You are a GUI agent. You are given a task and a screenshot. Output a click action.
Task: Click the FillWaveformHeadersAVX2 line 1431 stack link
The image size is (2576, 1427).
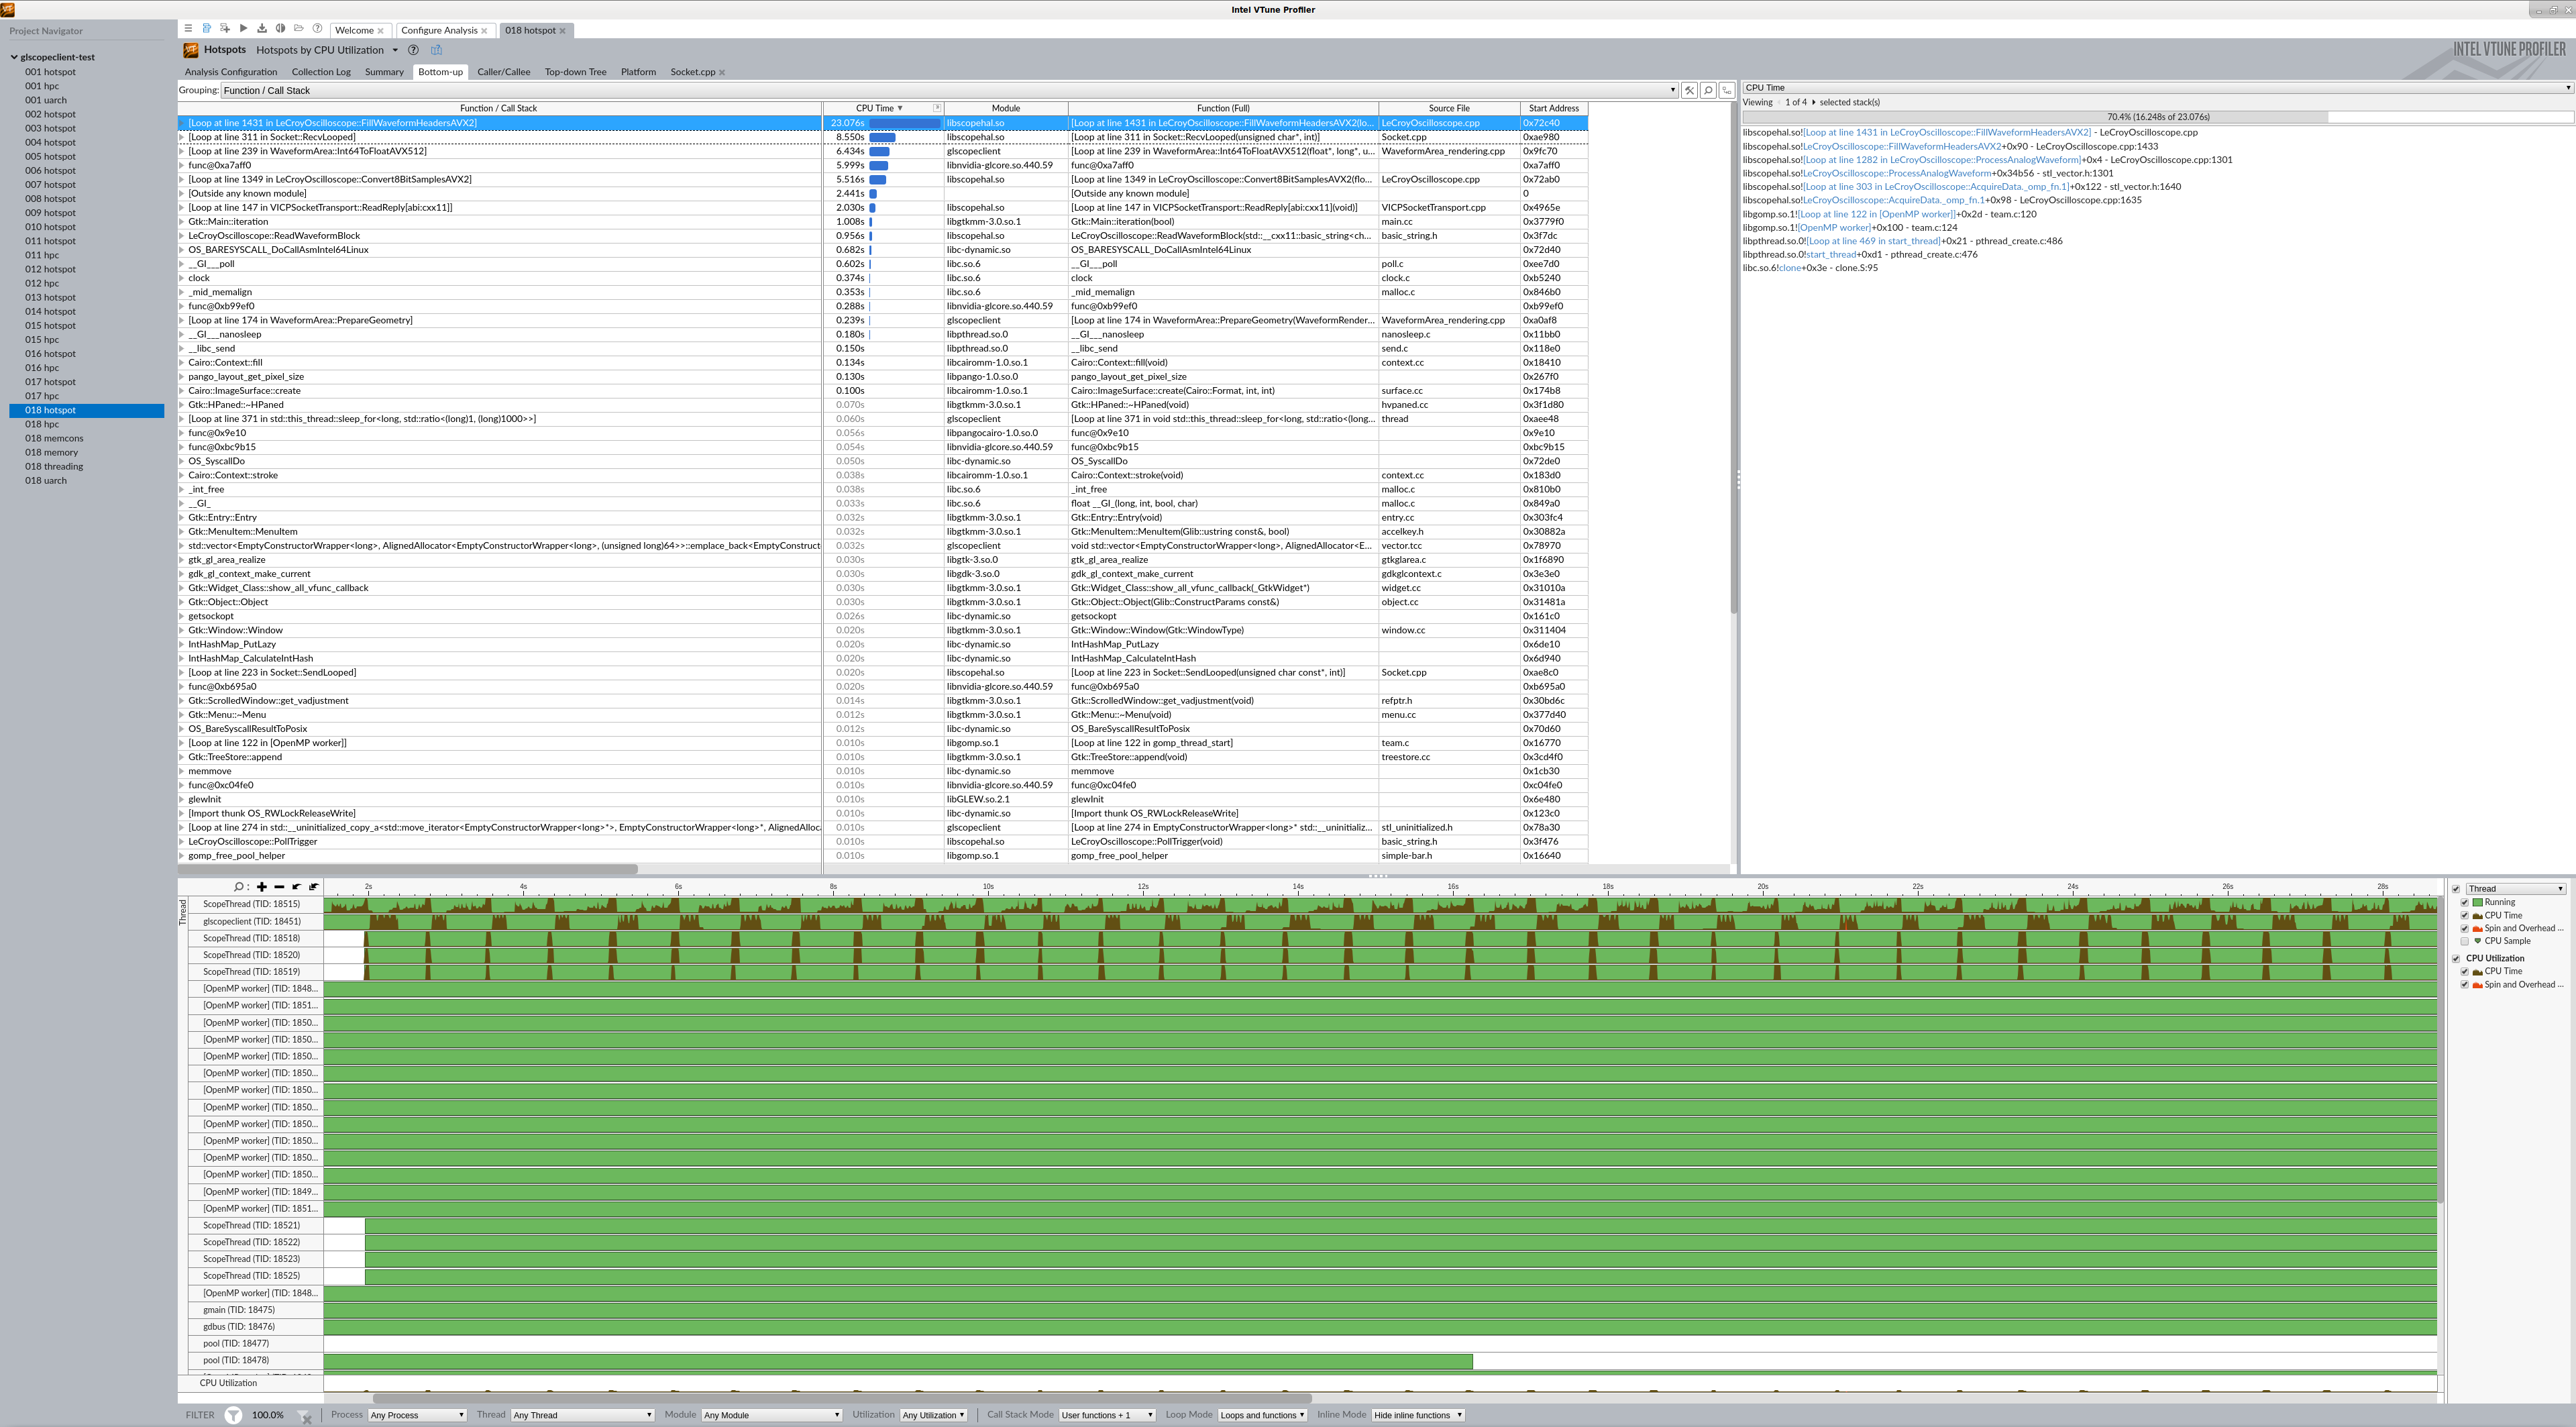tap(1946, 132)
